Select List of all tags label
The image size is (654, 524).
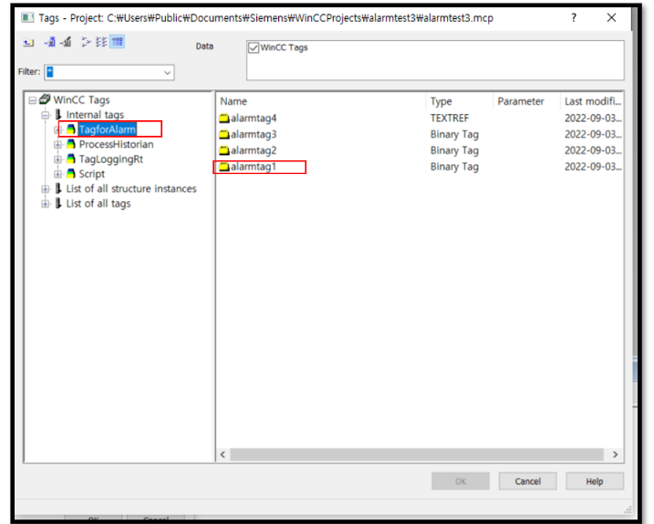click(99, 203)
